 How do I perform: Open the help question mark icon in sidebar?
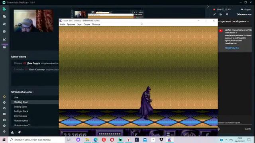(x=4, y=126)
